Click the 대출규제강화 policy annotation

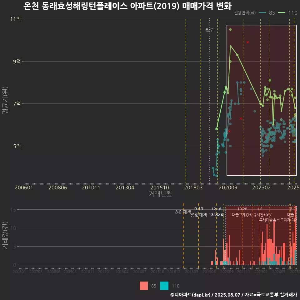coord(242,215)
